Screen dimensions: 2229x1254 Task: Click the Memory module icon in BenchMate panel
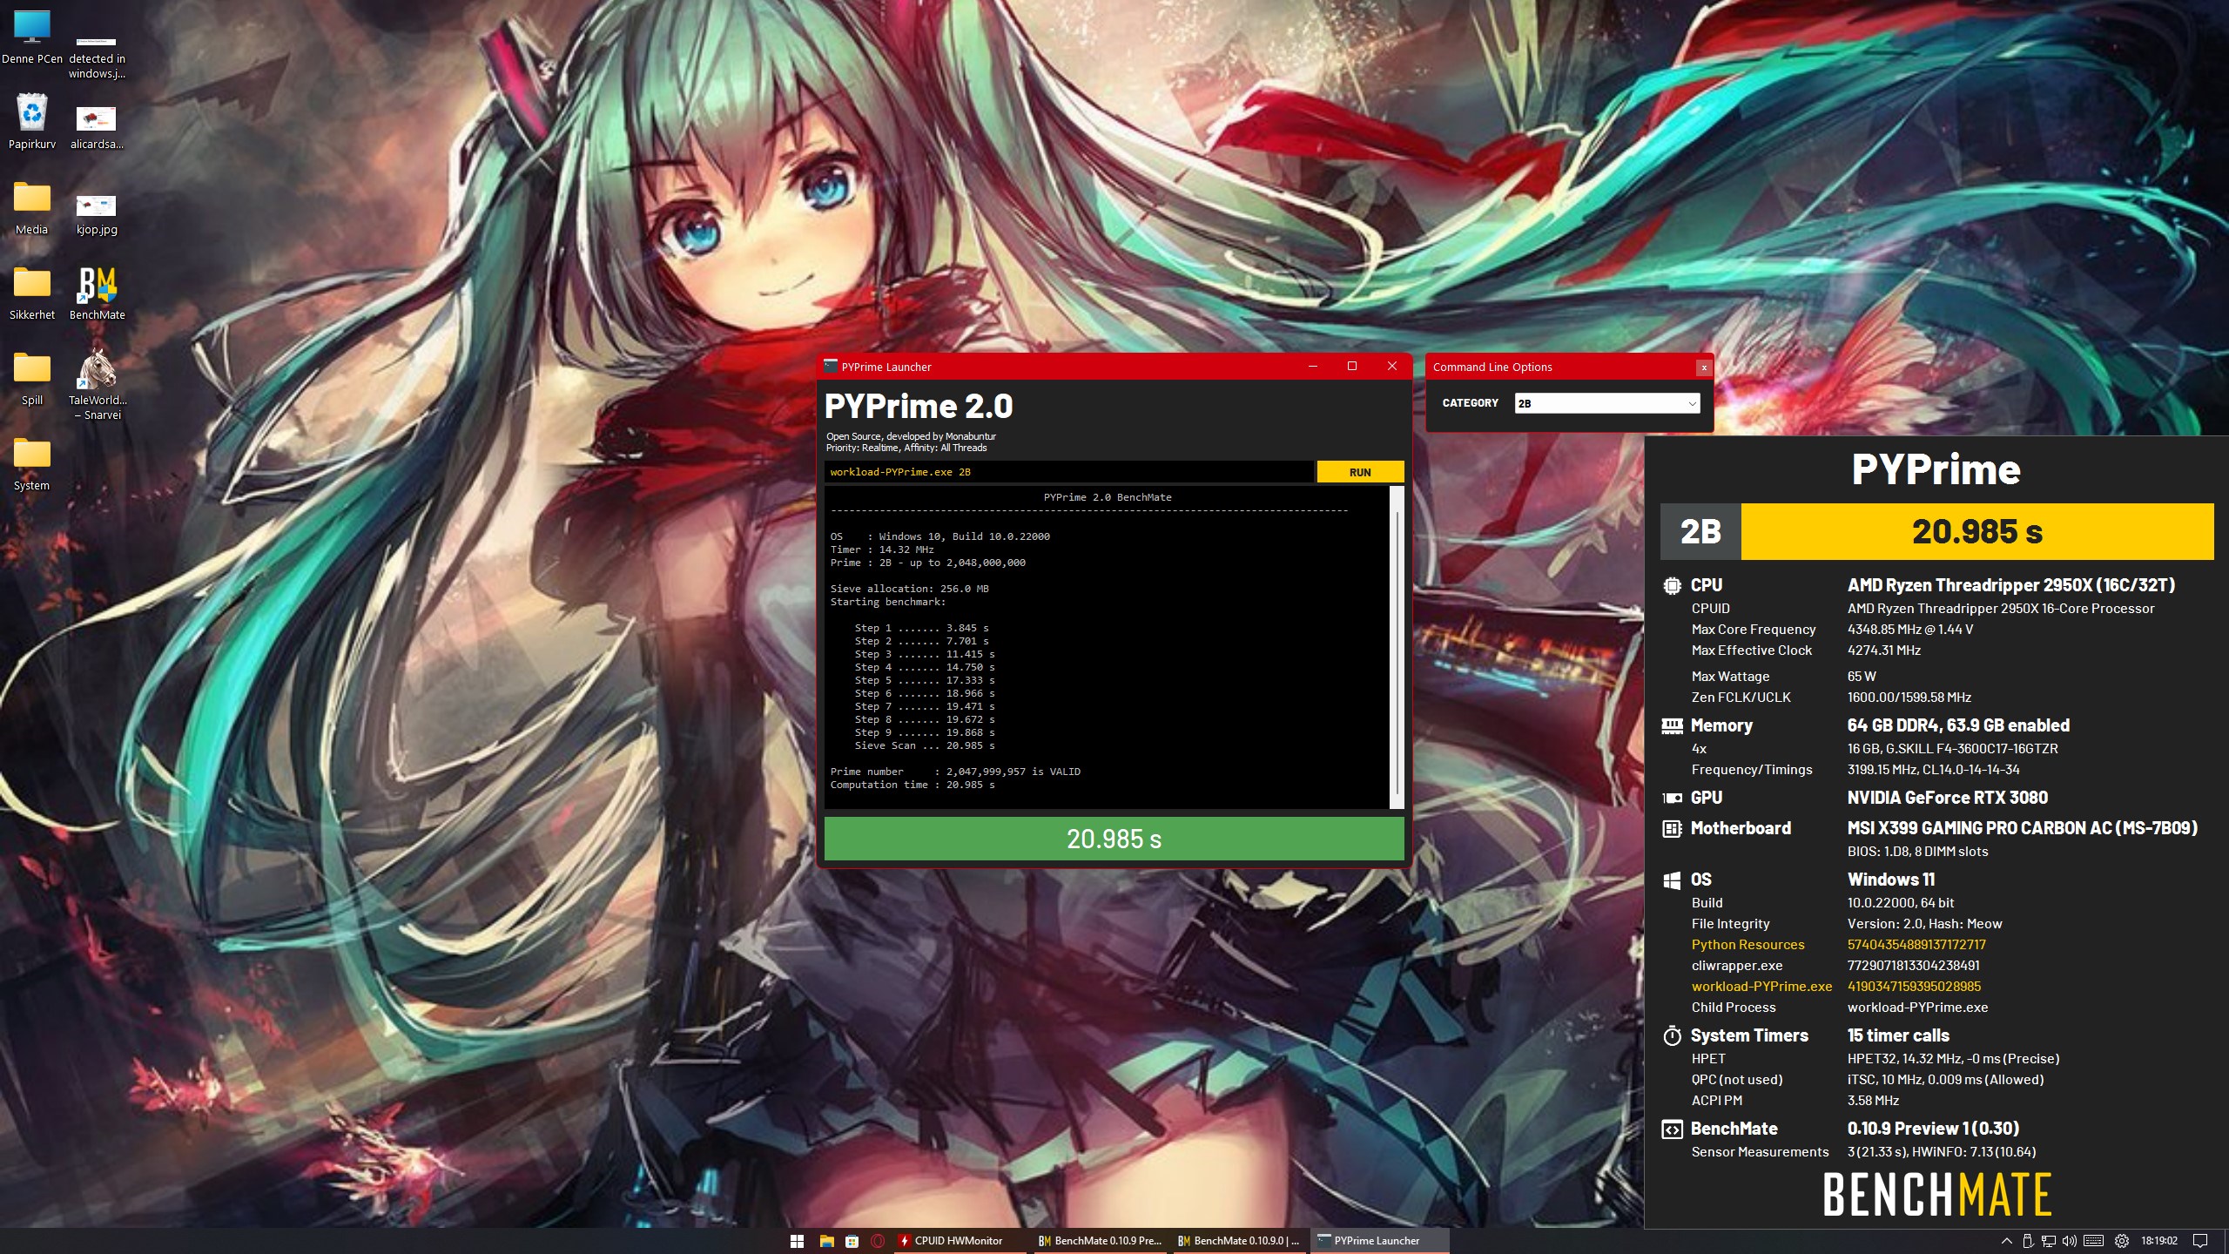(x=1672, y=725)
